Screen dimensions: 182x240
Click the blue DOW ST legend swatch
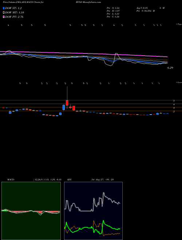point(4,8)
